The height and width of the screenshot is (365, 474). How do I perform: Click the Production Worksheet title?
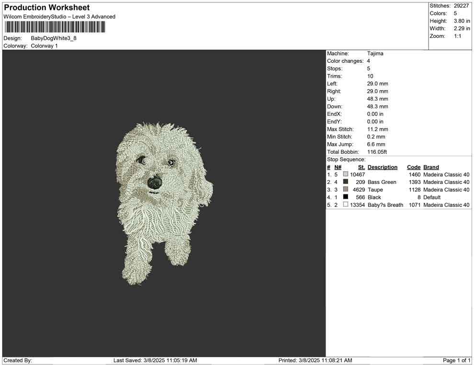[x=46, y=8]
